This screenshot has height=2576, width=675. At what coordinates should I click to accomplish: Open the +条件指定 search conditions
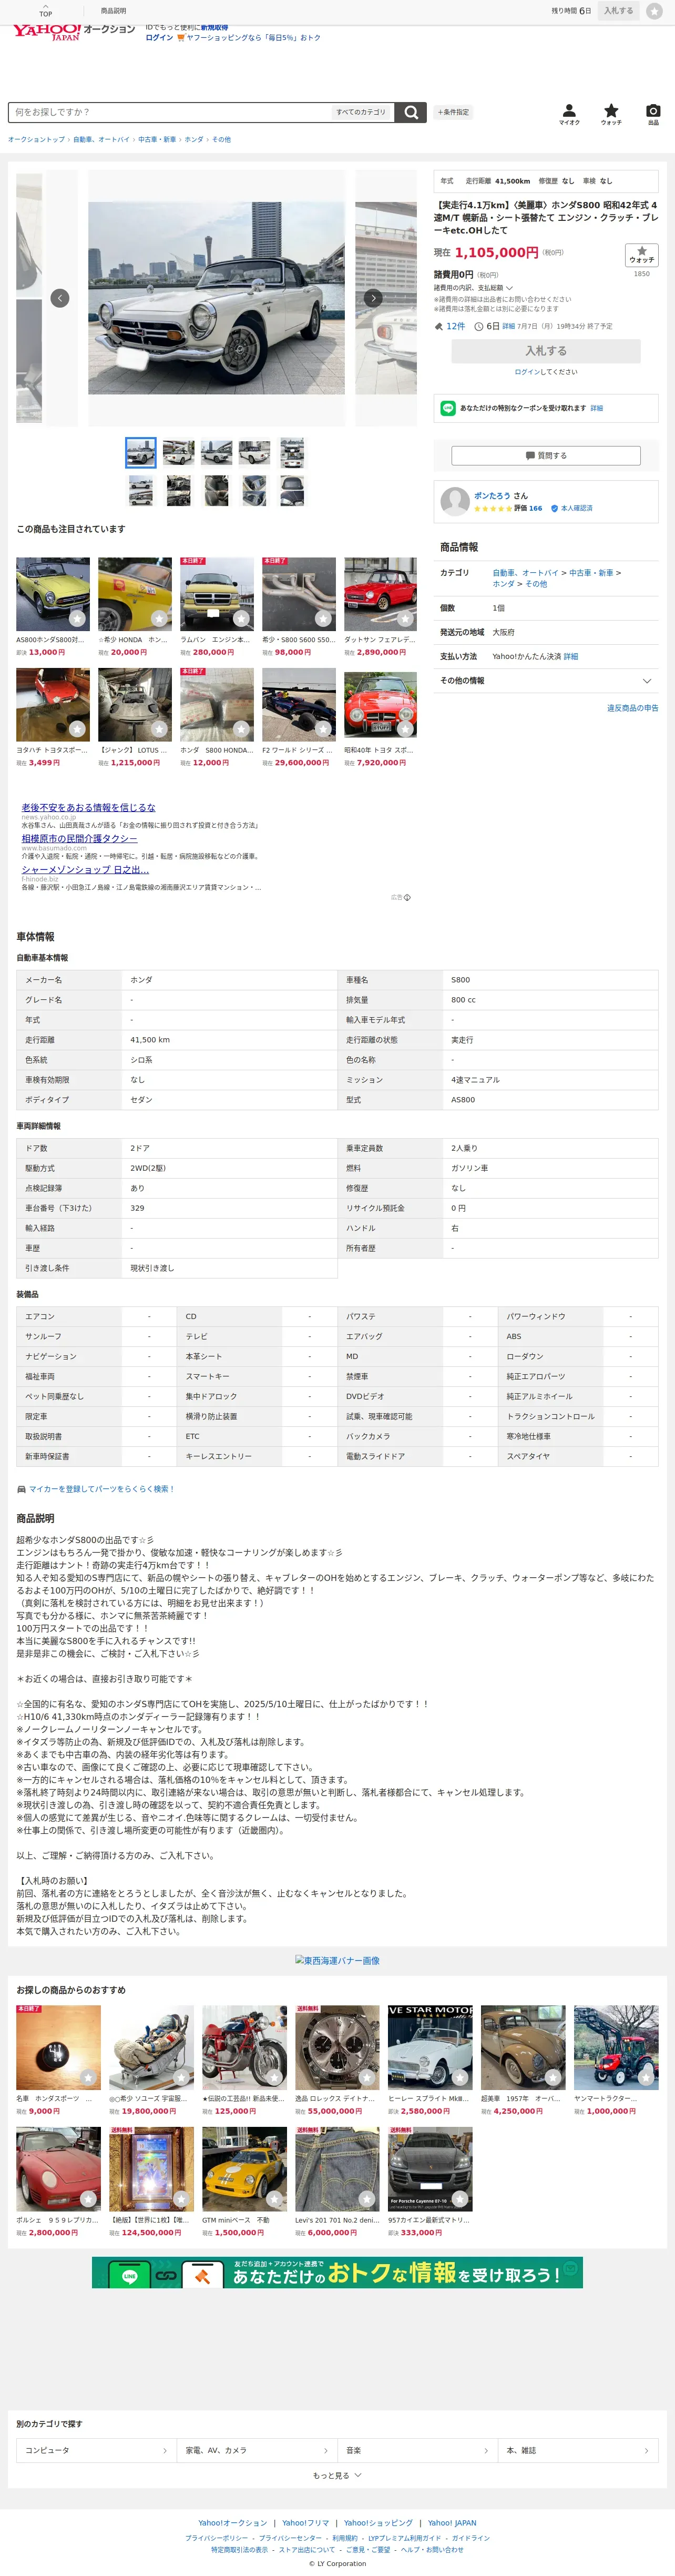[453, 112]
